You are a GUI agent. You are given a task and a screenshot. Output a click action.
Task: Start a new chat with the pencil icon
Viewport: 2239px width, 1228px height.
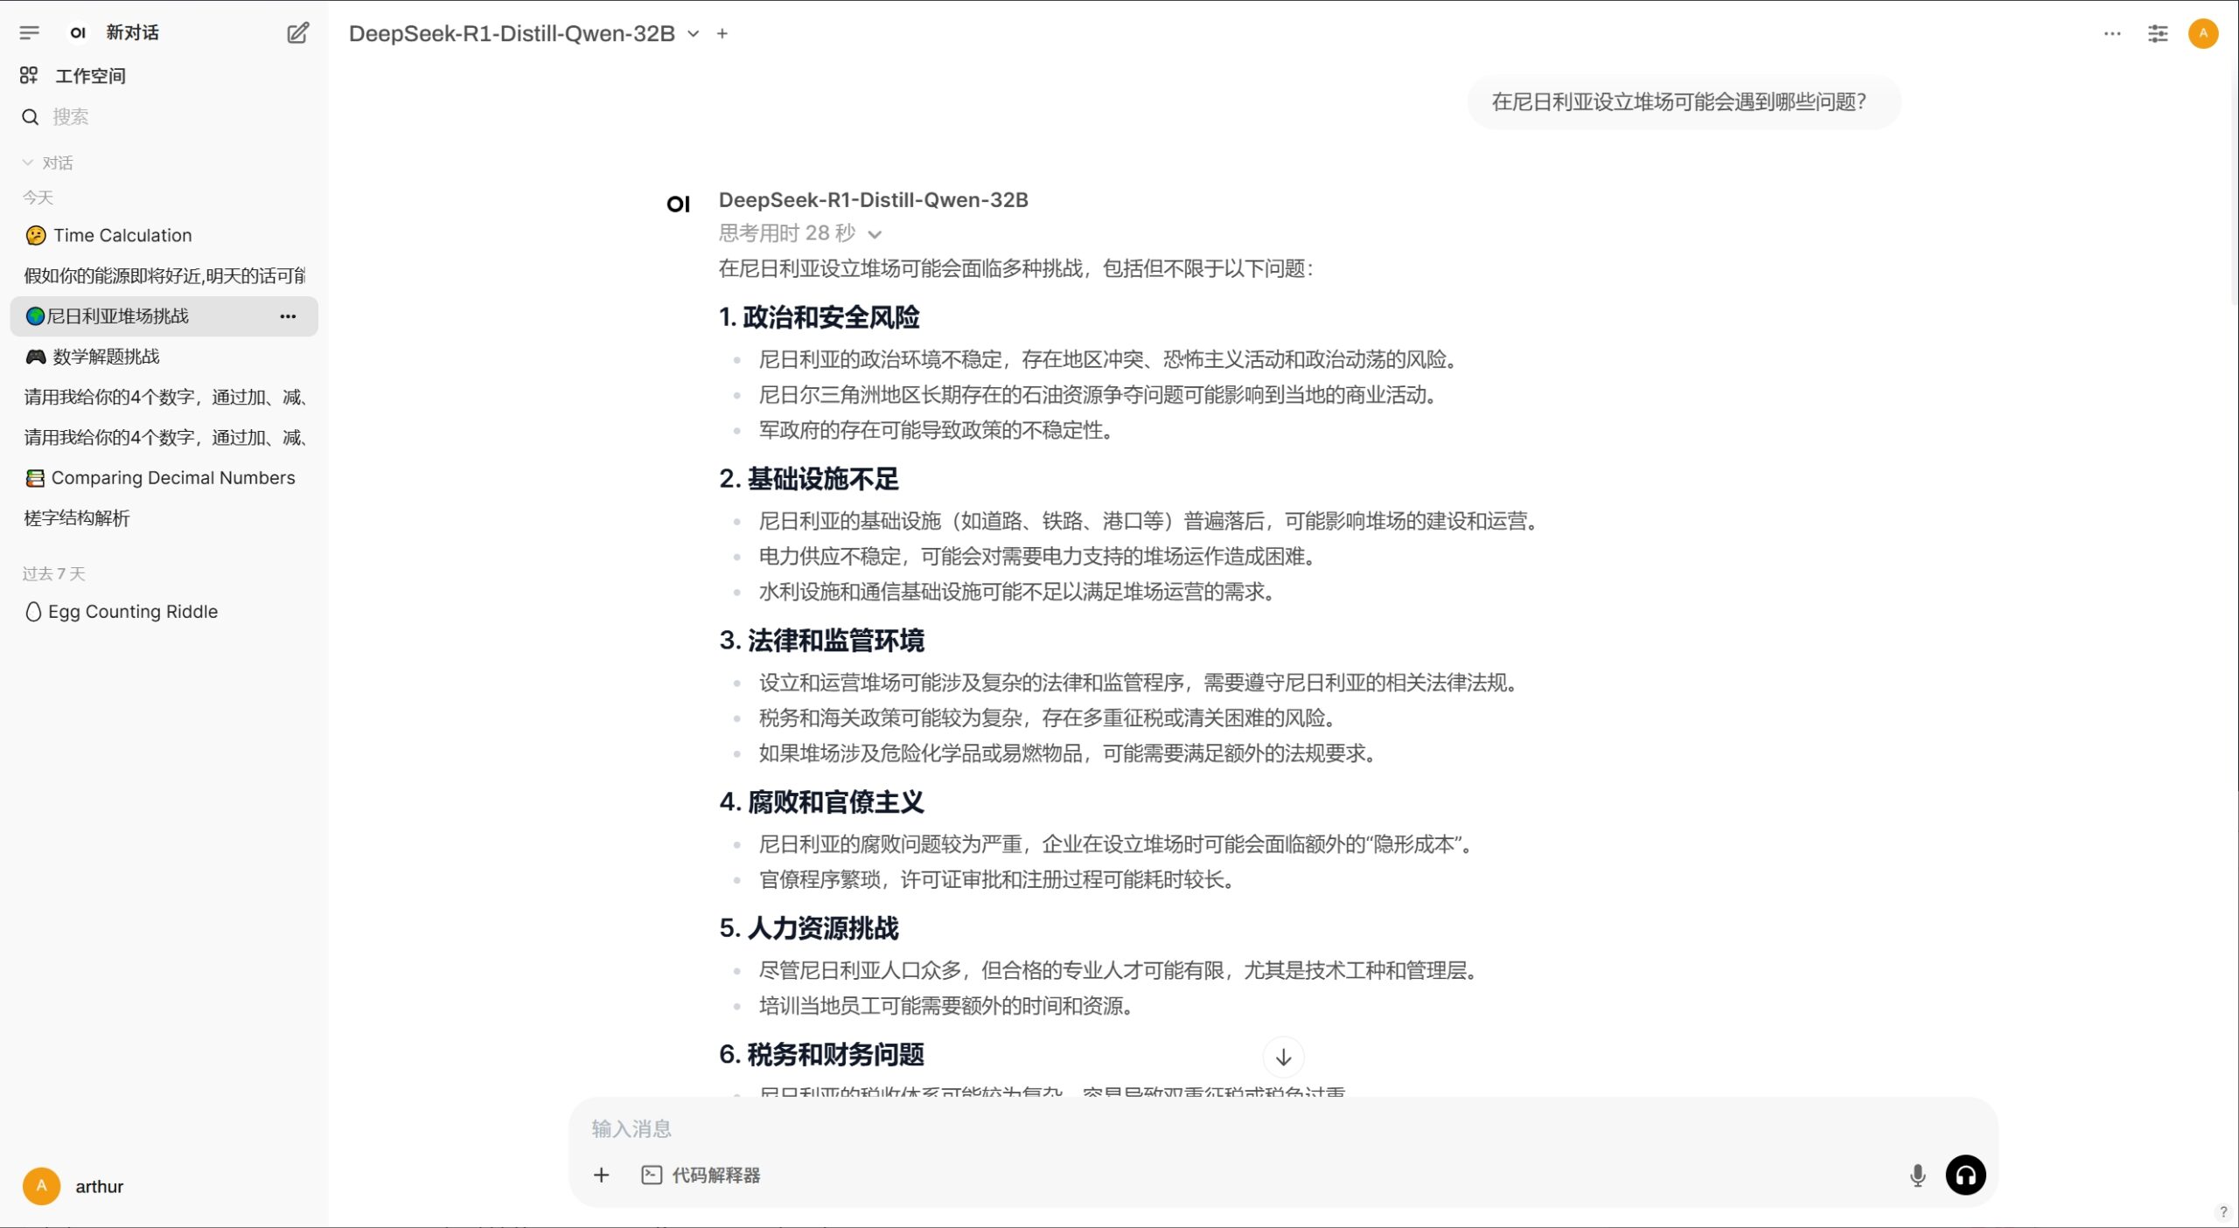tap(297, 33)
